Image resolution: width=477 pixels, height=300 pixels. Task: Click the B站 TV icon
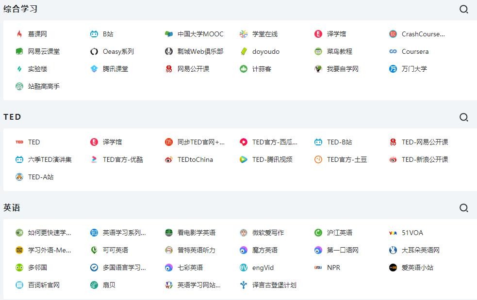(94, 34)
